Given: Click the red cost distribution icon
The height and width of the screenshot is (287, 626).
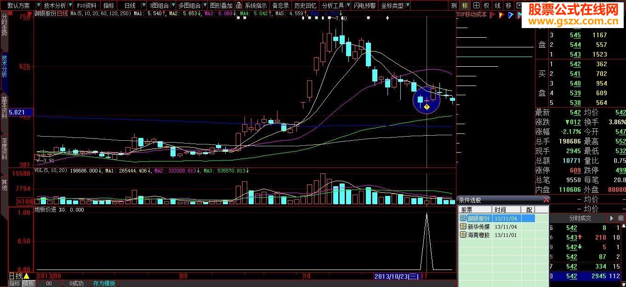Looking at the screenshot, I should 492,15.
